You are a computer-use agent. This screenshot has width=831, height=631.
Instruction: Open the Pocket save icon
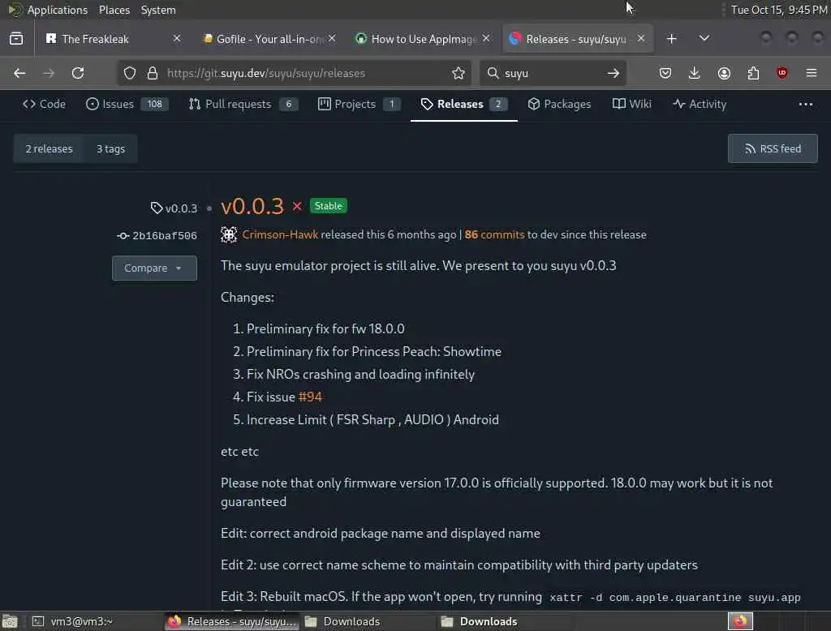point(665,73)
